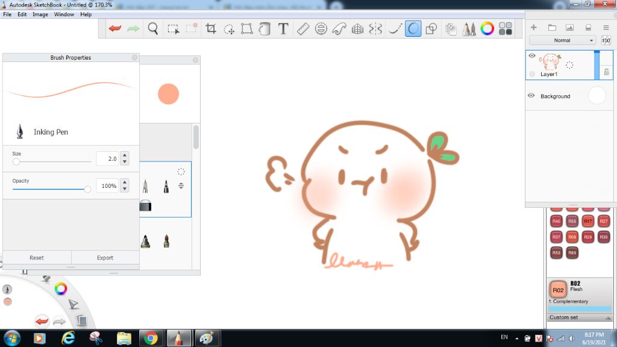Click the green Redo arrow in top toolbar
The height and width of the screenshot is (347, 617).
point(133,28)
